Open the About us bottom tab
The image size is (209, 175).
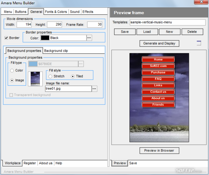pyautogui.click(x=46, y=163)
